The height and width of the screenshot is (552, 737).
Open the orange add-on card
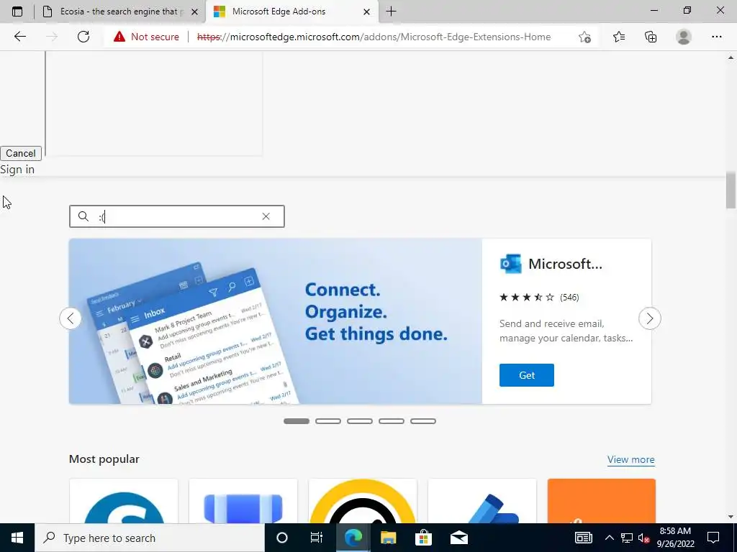[601, 501]
